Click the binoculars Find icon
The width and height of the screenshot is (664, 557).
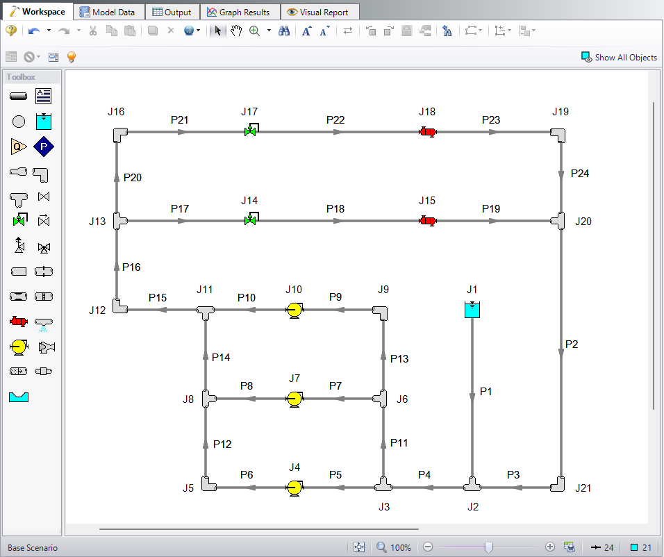(x=283, y=31)
